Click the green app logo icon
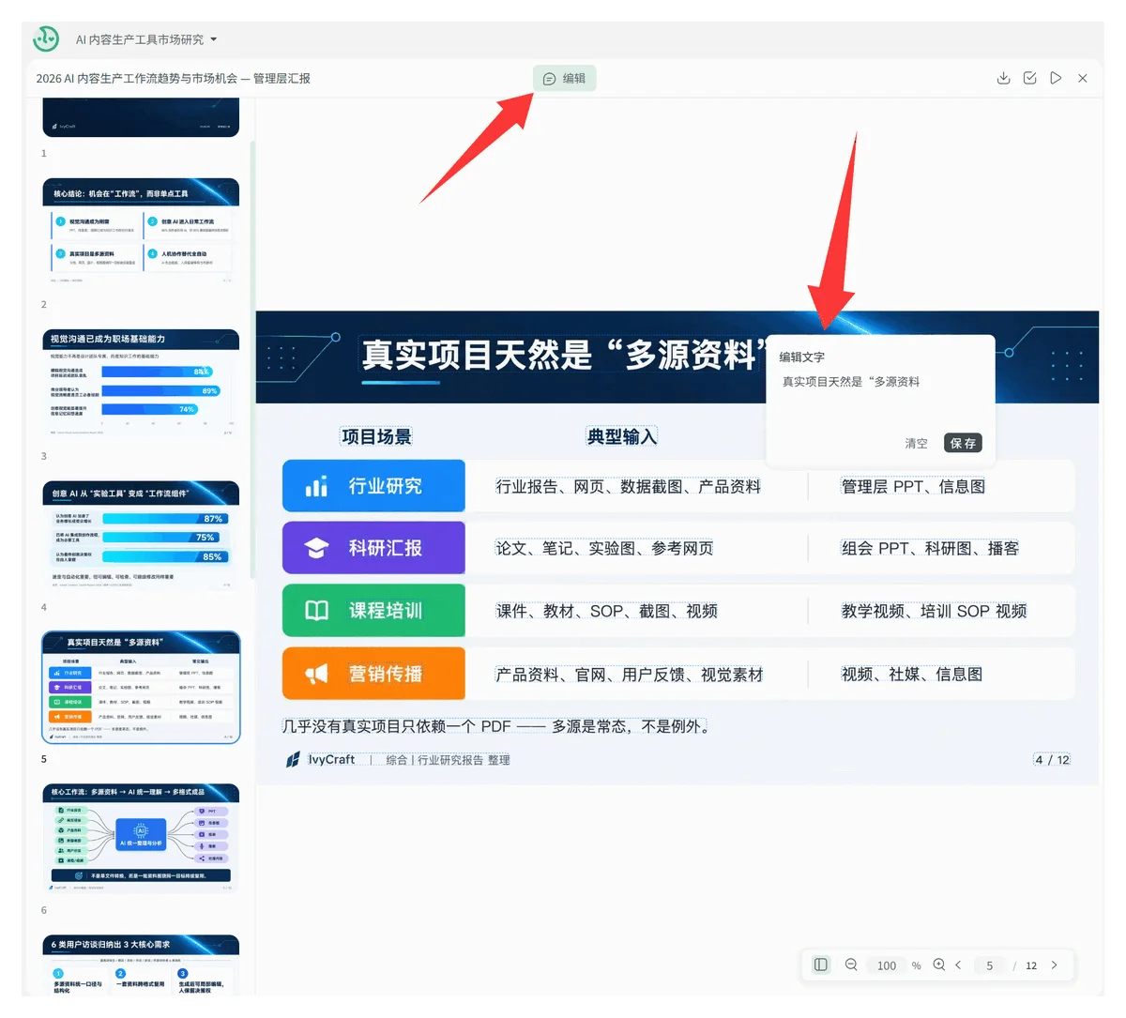1126x1018 pixels. 45,38
